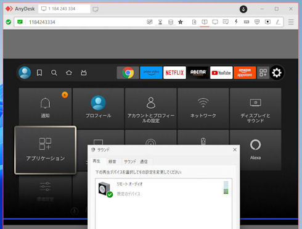Open アカウントとプロフィールの設定 tile
The width and height of the screenshot is (302, 229).
151,108
